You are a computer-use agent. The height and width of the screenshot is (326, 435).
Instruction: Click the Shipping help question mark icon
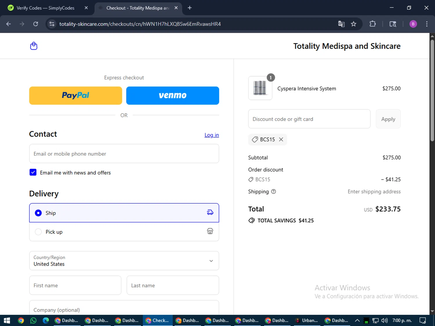click(x=273, y=192)
